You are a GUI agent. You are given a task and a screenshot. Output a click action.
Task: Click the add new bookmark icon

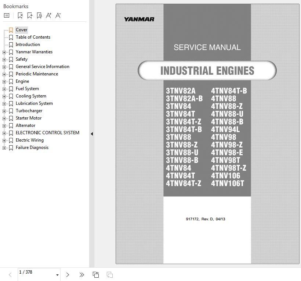pos(30,15)
